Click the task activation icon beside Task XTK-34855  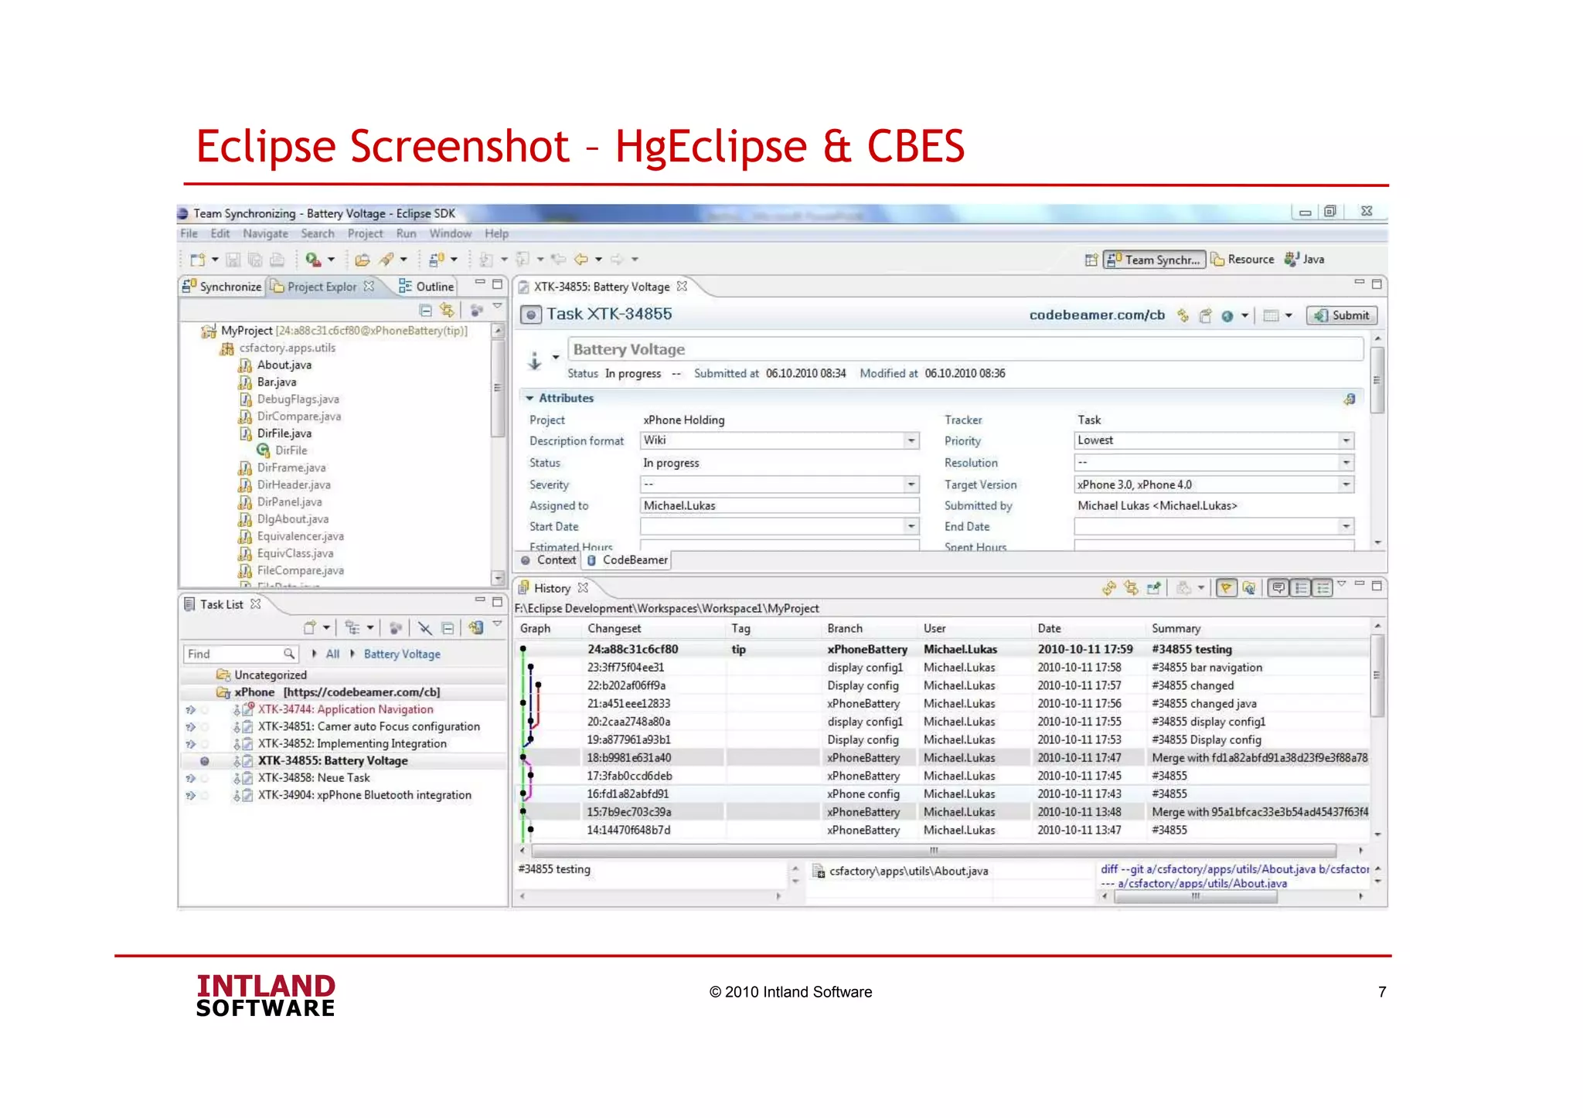coord(530,314)
